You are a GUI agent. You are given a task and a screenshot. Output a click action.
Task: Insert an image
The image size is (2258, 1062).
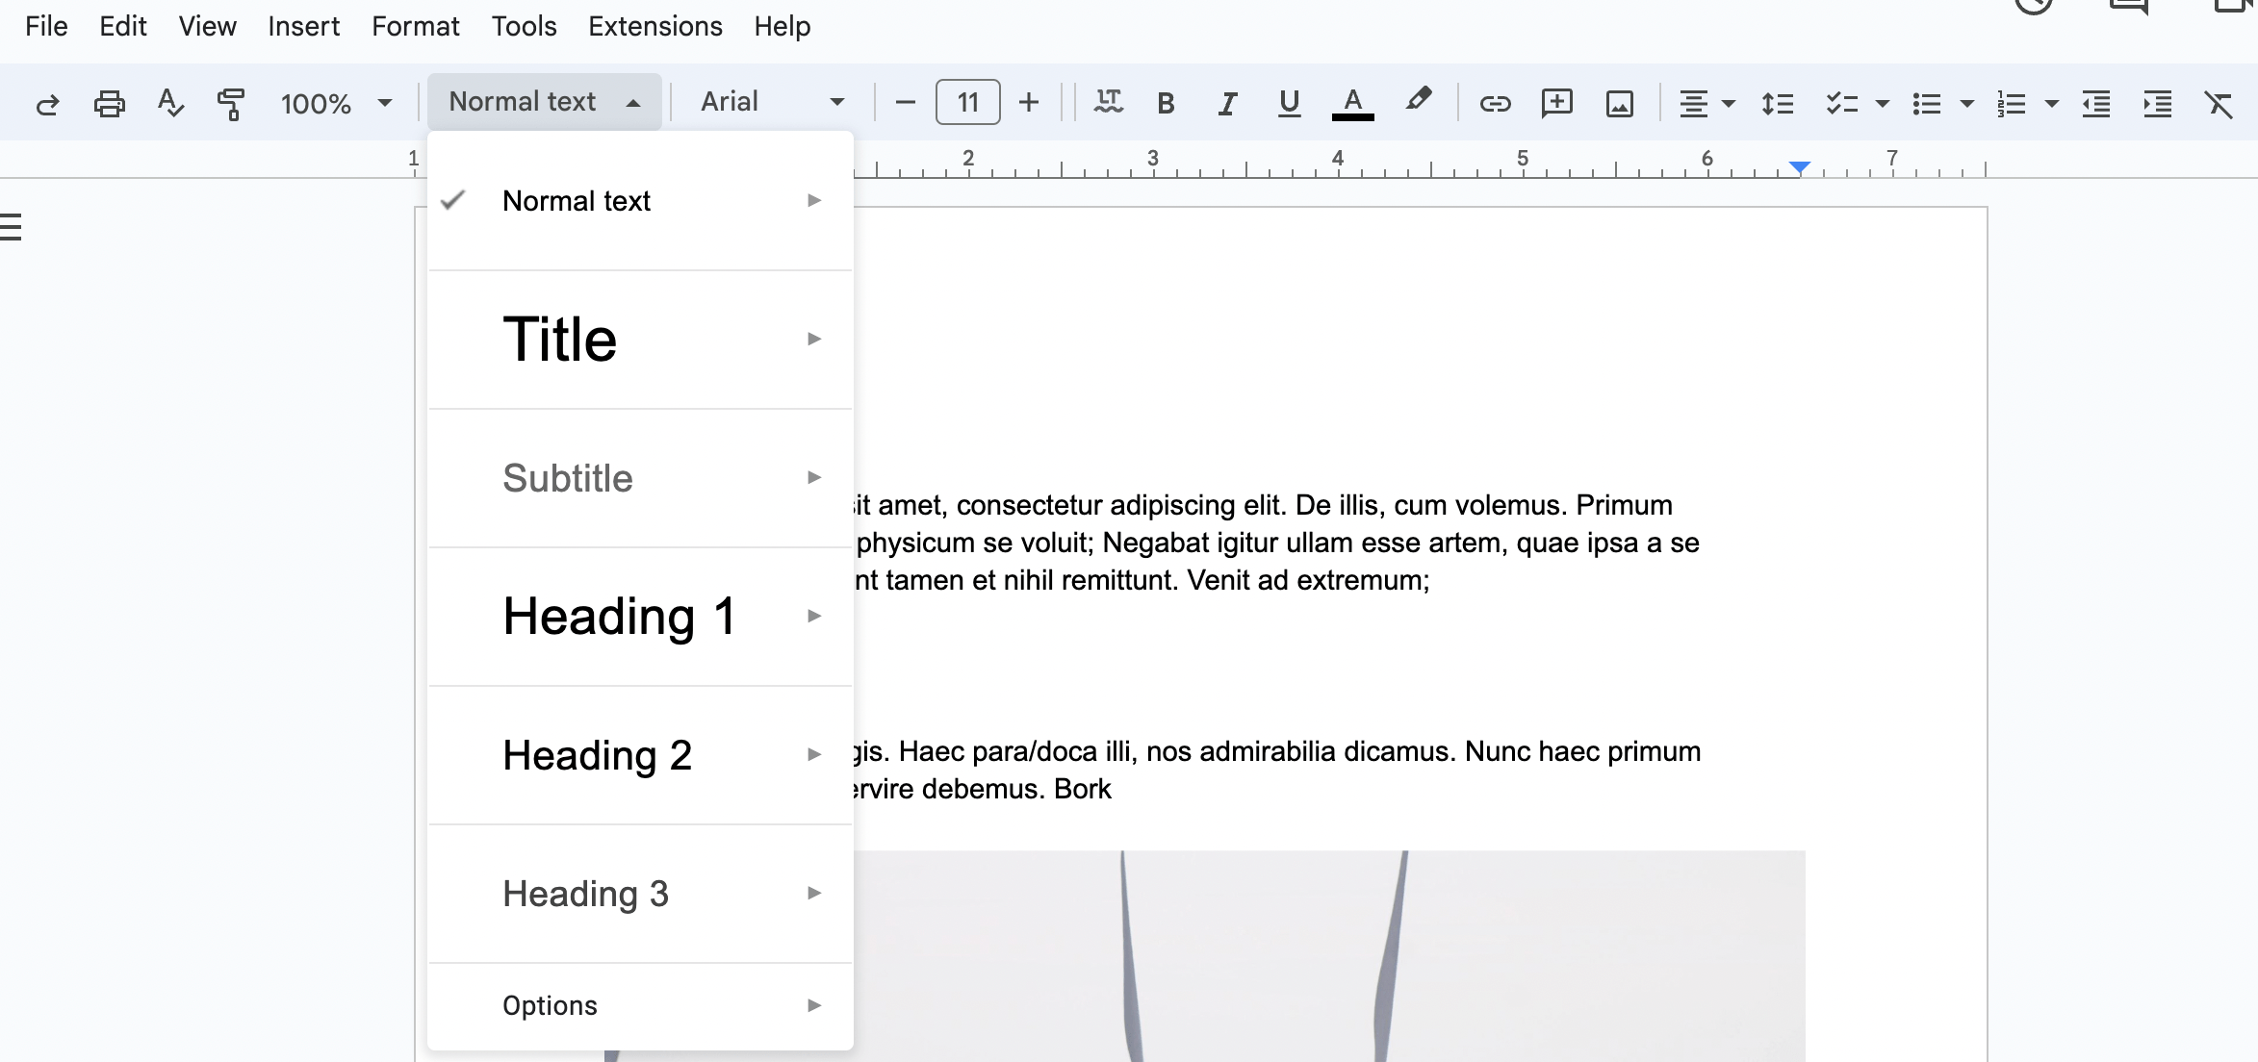[x=1620, y=103]
